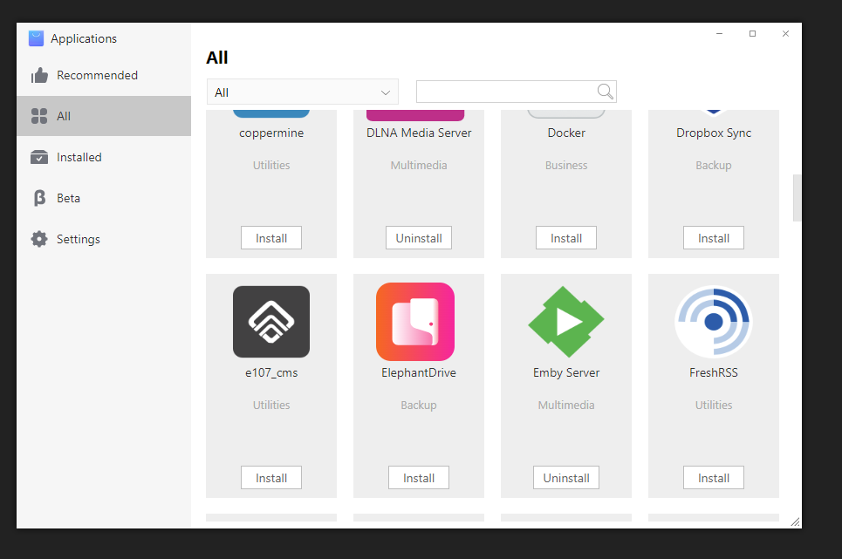The width and height of the screenshot is (842, 559).
Task: Click the Docker app name
Action: [566, 133]
